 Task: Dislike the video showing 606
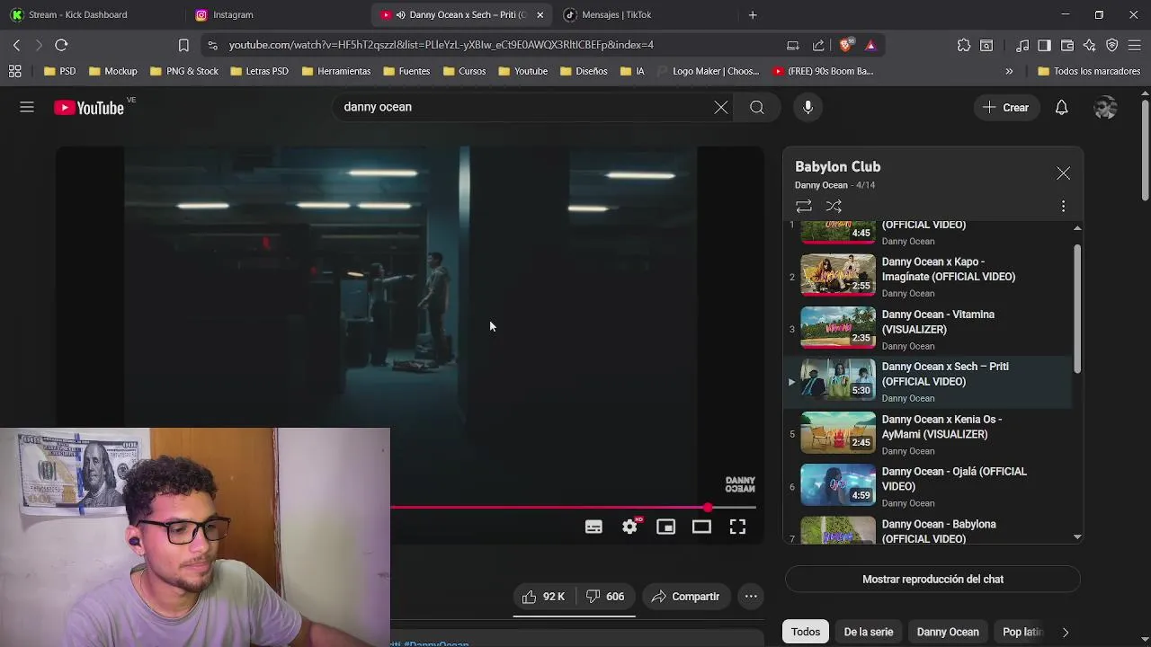coord(605,597)
